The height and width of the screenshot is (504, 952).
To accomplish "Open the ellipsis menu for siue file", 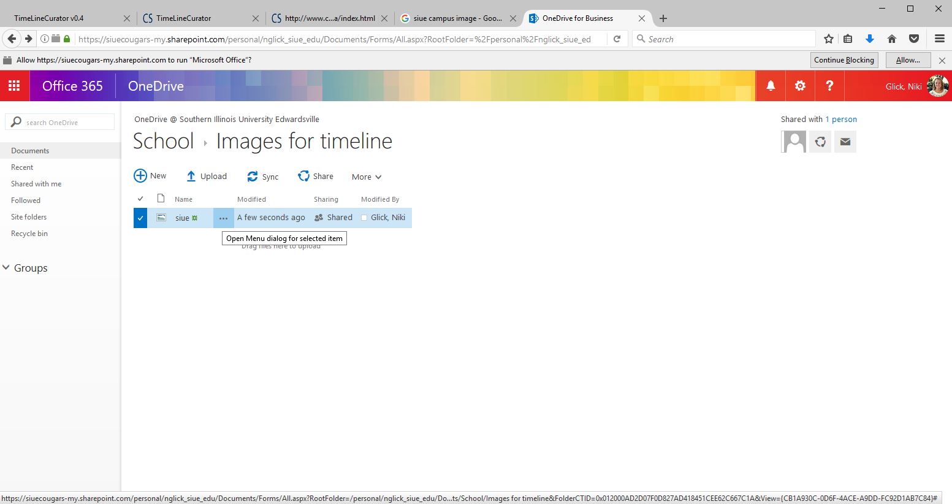I will click(223, 218).
